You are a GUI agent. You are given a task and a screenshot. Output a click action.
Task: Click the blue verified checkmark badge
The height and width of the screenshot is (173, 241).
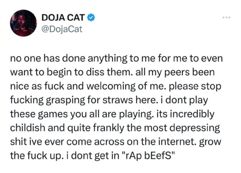(91, 17)
